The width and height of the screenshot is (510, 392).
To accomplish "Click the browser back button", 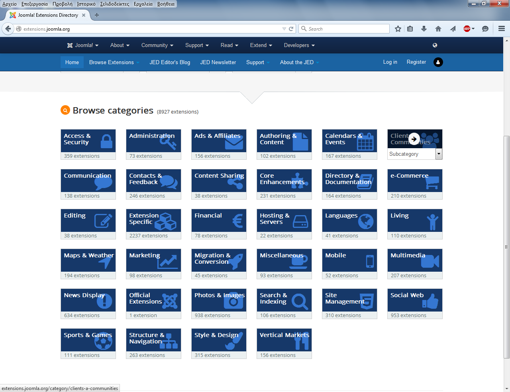I will [x=8, y=29].
